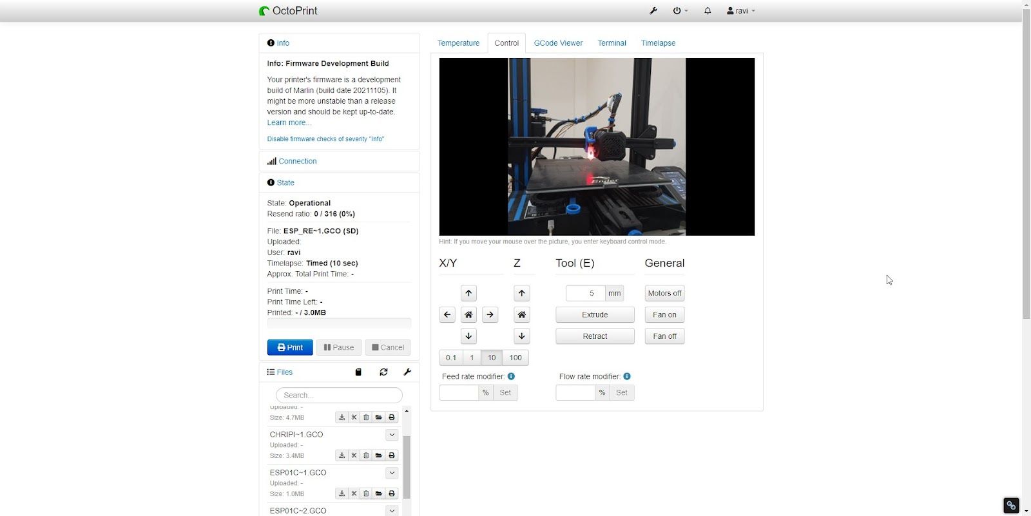Focus the Flow rate modifier field
1031x516 pixels.
coord(575,392)
